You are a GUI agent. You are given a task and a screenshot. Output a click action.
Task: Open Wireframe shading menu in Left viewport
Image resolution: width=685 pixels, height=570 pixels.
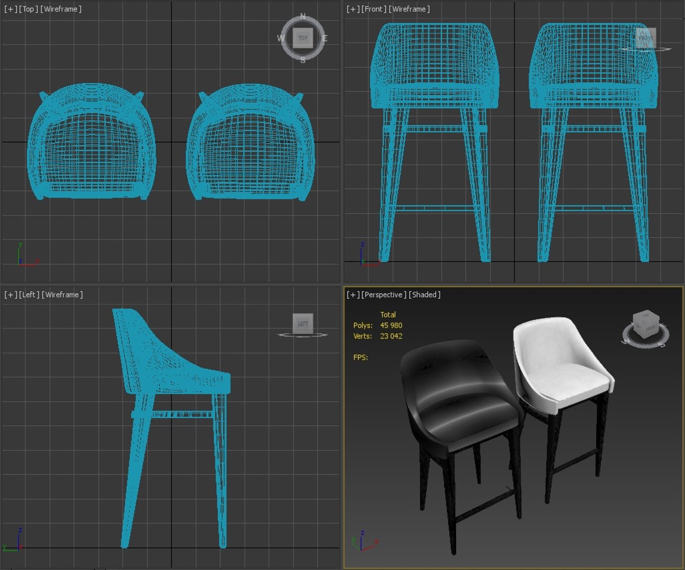click(62, 294)
